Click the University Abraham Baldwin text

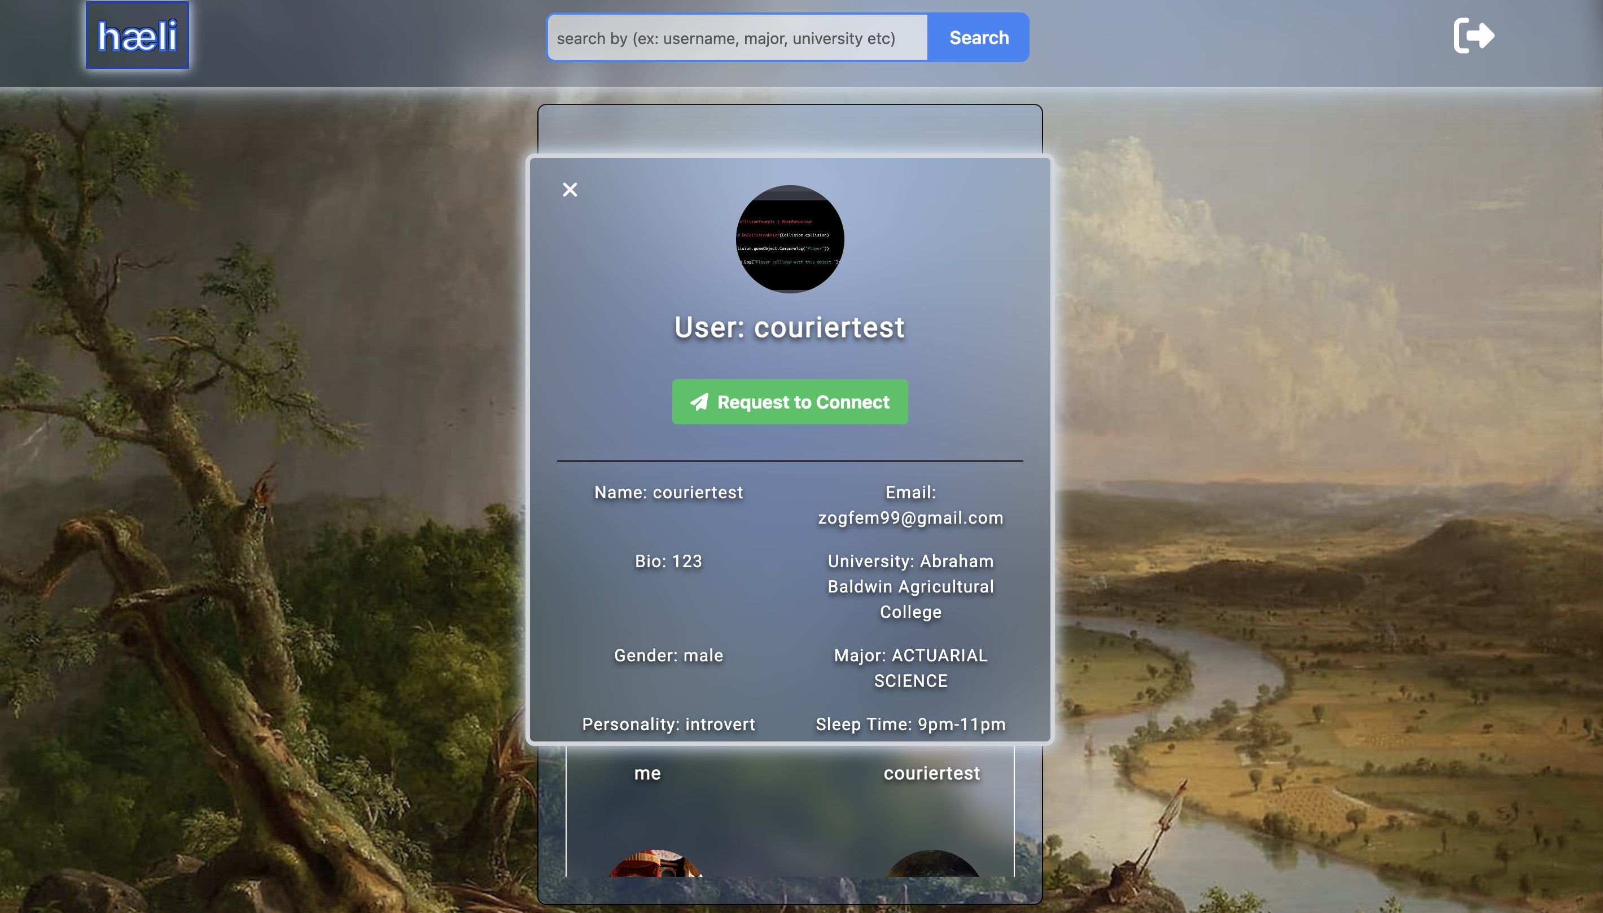click(910, 586)
